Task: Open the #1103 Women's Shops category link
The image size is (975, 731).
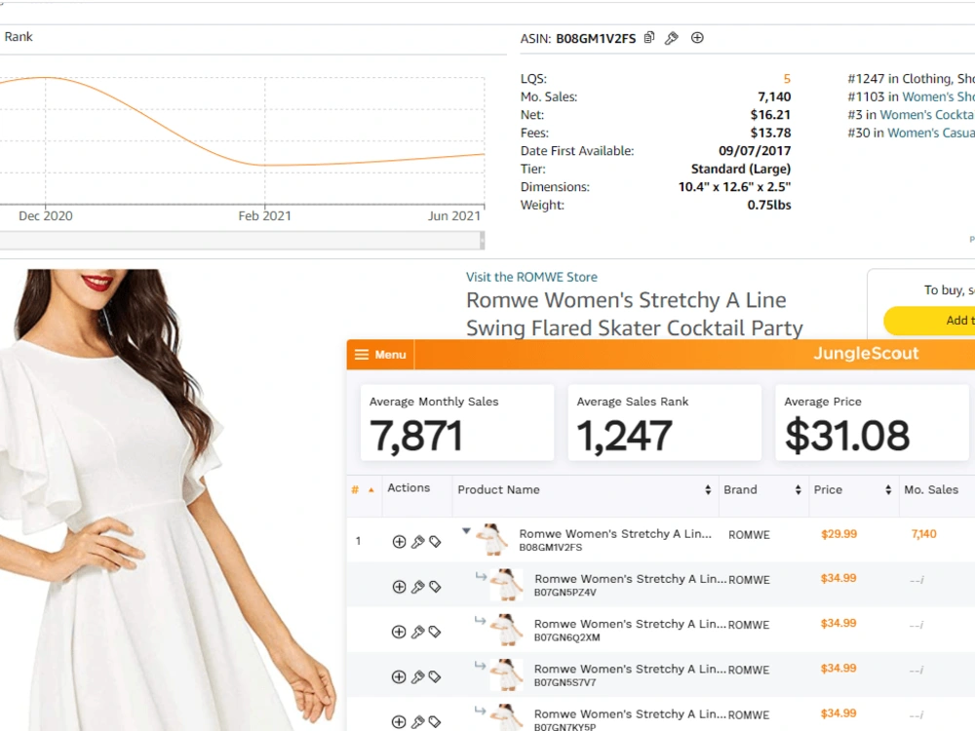Action: pos(938,96)
